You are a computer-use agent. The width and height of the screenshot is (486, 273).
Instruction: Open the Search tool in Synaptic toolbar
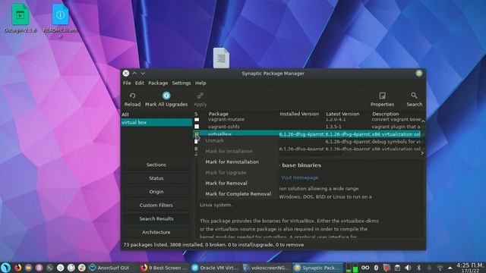414,96
